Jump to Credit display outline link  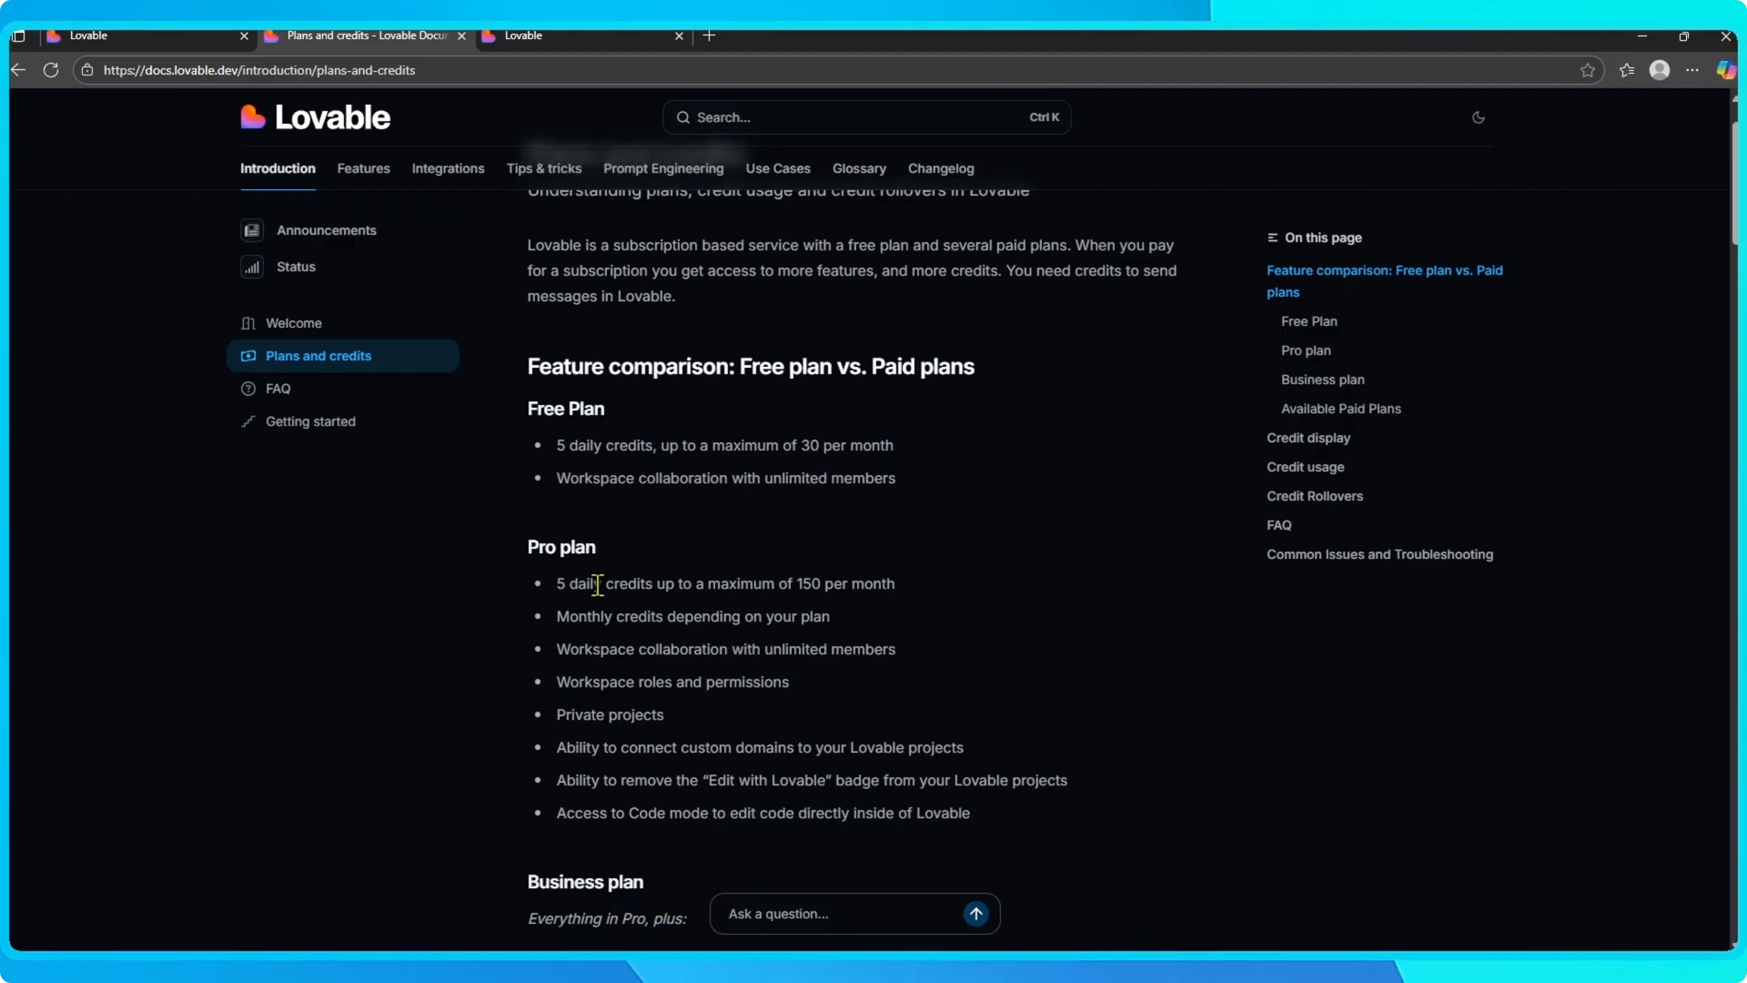click(x=1308, y=437)
